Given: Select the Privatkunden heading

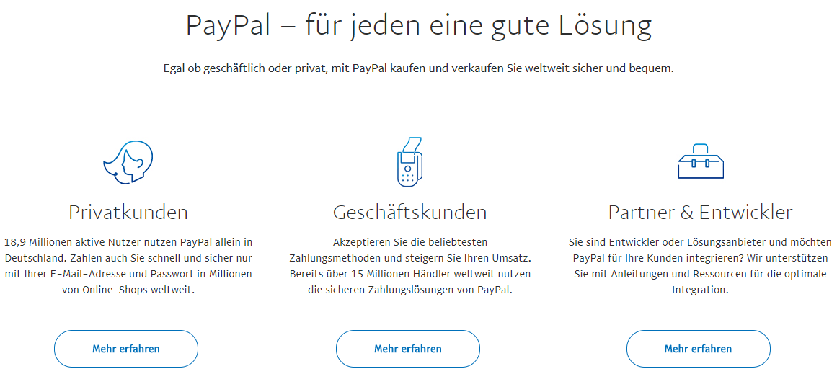Looking at the screenshot, I should click(x=128, y=212).
